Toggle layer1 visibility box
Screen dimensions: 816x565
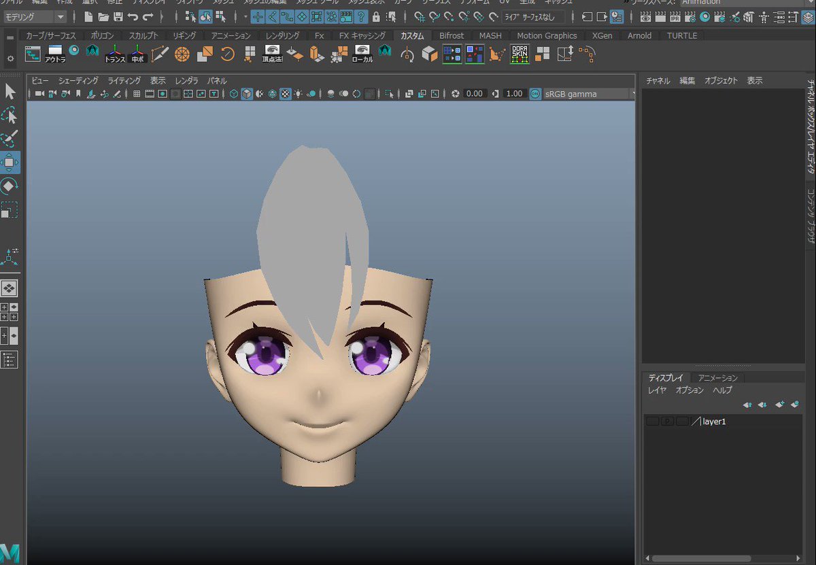(x=652, y=422)
